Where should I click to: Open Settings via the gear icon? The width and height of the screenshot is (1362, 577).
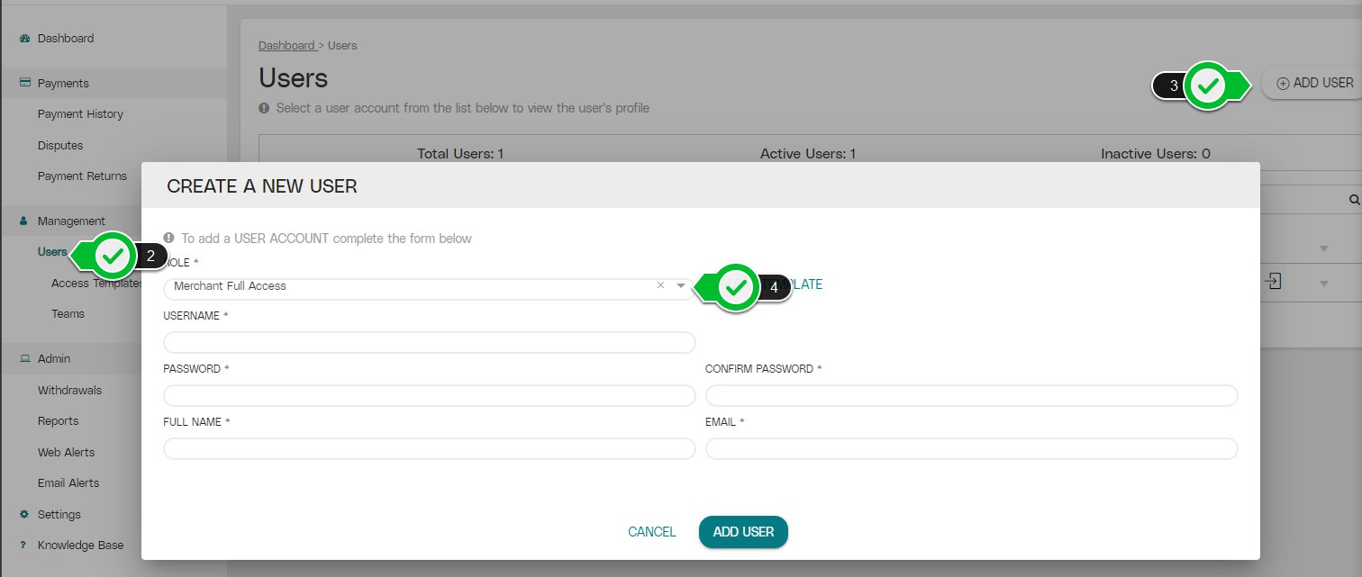[23, 514]
